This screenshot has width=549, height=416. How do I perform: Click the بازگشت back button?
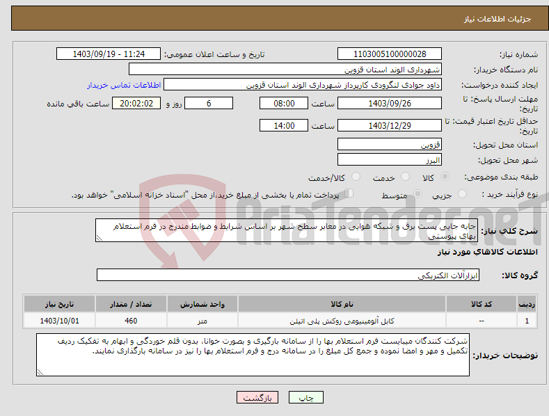point(257,397)
